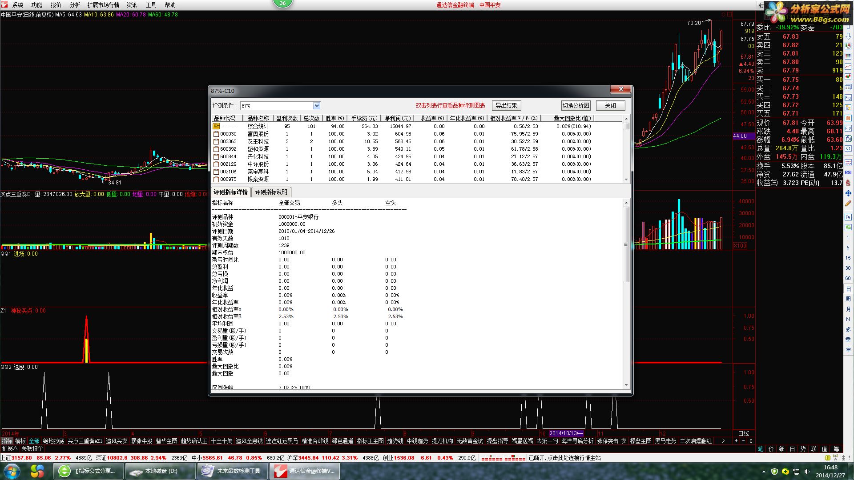Select the 评测指标详情 tab
This screenshot has height=480, width=854.
click(x=230, y=192)
